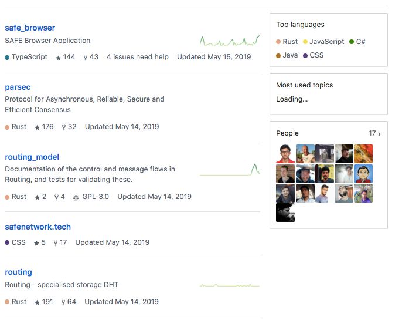402x320 pixels.
Task: Open the safenetwork.tech repository
Action: click(38, 227)
